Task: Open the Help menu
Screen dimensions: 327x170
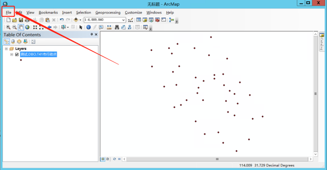Action: tap(170, 12)
